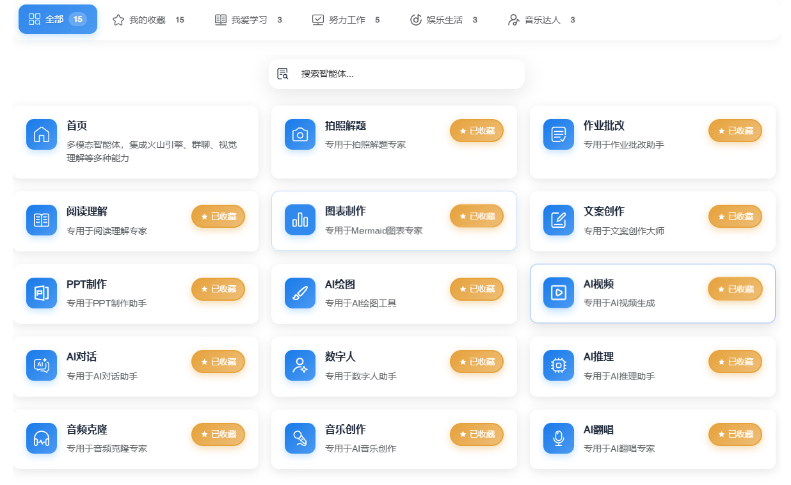Unfavorite 阅读理解 via its 已收藏 badge
Screen dimensions: 791x485
(218, 216)
